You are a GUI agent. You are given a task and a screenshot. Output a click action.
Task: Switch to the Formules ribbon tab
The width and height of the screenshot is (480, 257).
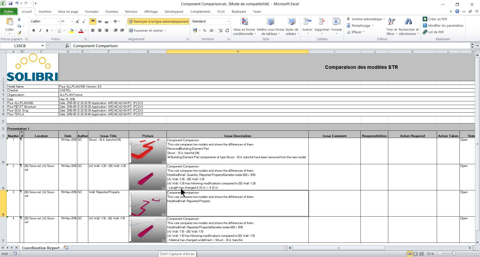91,11
